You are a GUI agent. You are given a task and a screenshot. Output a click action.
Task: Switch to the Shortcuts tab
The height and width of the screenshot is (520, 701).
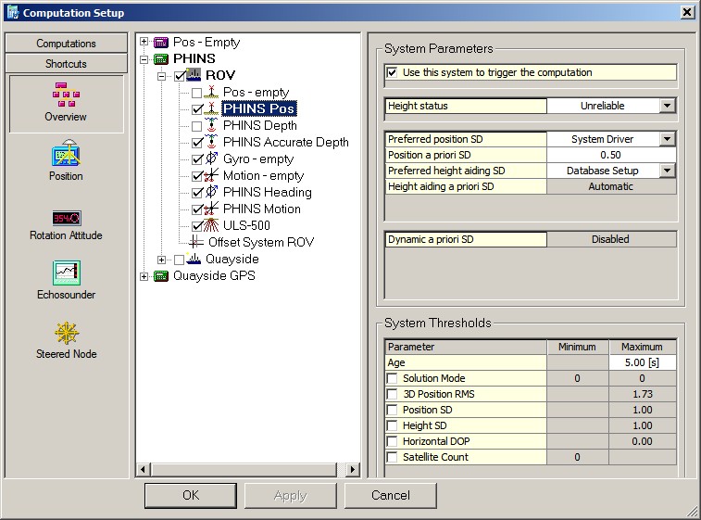[66, 64]
